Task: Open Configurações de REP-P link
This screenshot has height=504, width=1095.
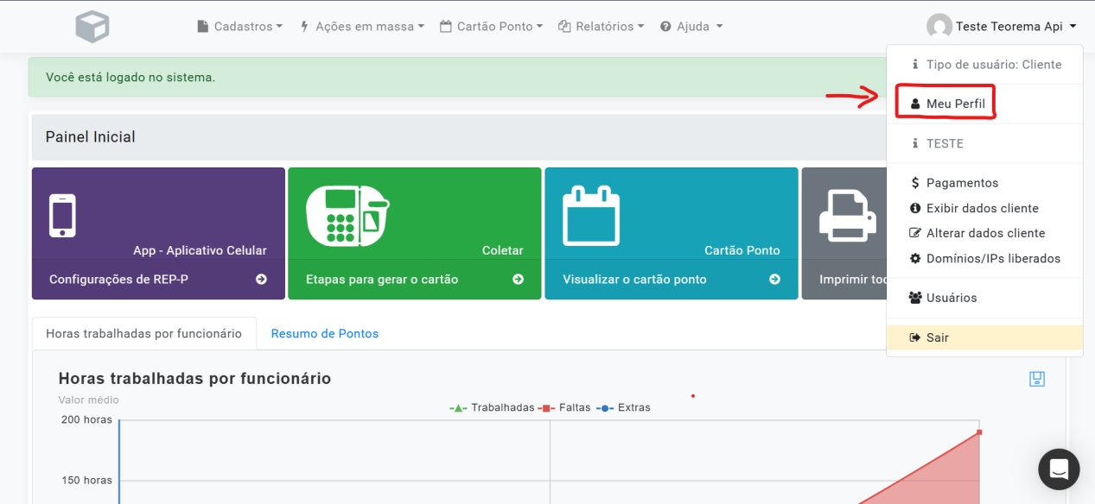Action: 118,280
